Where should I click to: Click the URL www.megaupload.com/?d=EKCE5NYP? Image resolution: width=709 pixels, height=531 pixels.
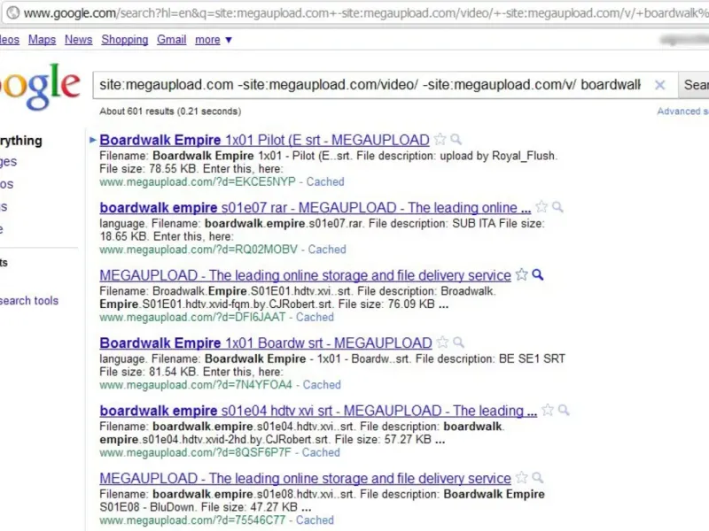coord(198,181)
